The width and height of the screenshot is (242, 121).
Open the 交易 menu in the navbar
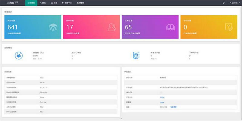click(x=54, y=3)
